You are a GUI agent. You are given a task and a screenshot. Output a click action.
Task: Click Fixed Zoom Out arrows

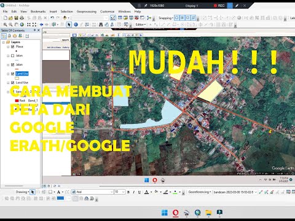(34, 25)
